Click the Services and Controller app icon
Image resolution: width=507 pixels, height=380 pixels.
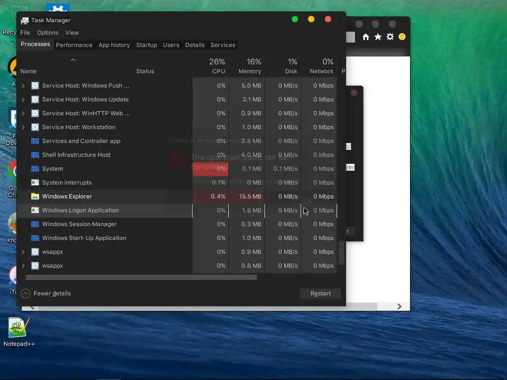[35, 141]
